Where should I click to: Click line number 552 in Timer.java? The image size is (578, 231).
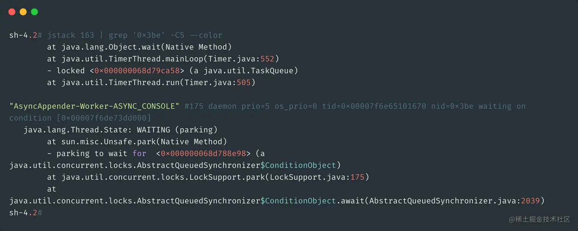click(268, 59)
